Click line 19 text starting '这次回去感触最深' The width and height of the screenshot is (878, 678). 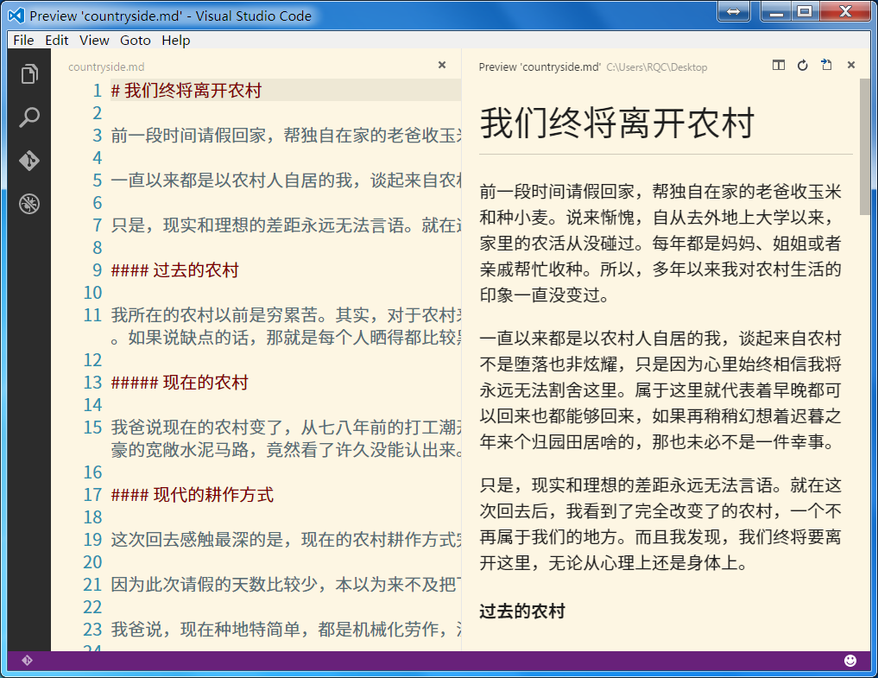point(286,540)
